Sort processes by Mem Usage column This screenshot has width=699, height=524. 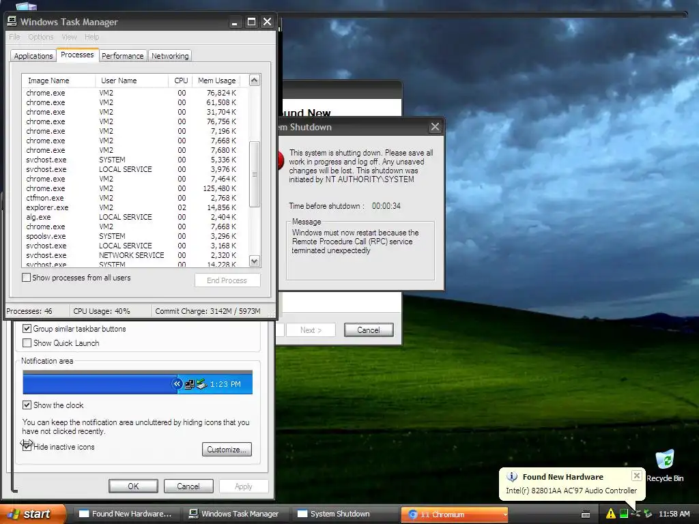[x=216, y=81]
